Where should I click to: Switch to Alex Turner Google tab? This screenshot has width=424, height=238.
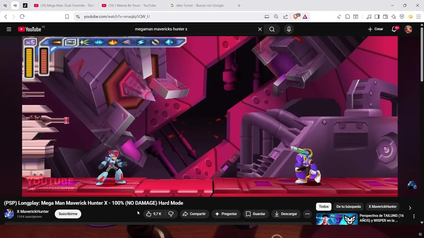[x=200, y=5]
